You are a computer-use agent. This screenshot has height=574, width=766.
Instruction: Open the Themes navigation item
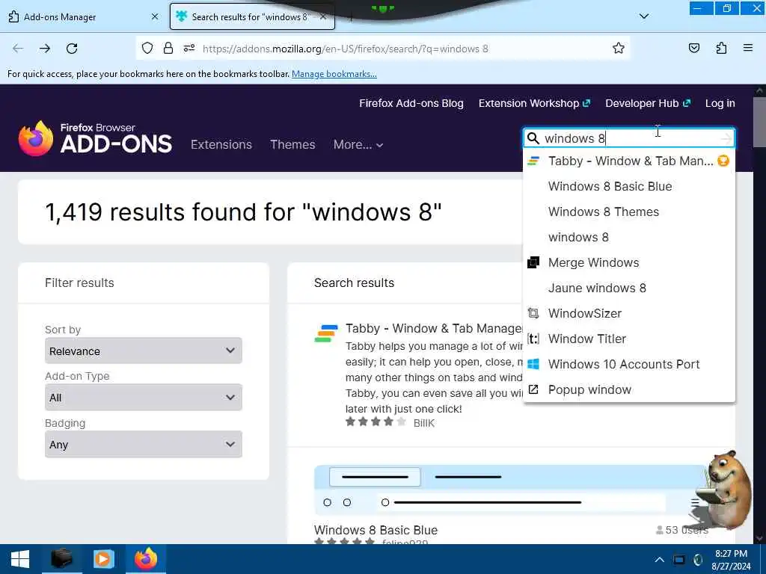[x=292, y=144]
